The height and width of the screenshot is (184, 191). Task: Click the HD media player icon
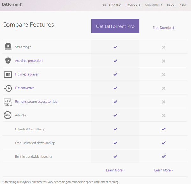(x=8, y=74)
